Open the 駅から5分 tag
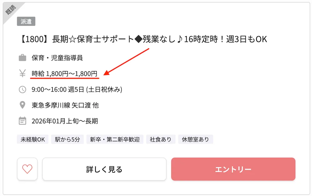312x196 pixels. [x=67, y=139]
